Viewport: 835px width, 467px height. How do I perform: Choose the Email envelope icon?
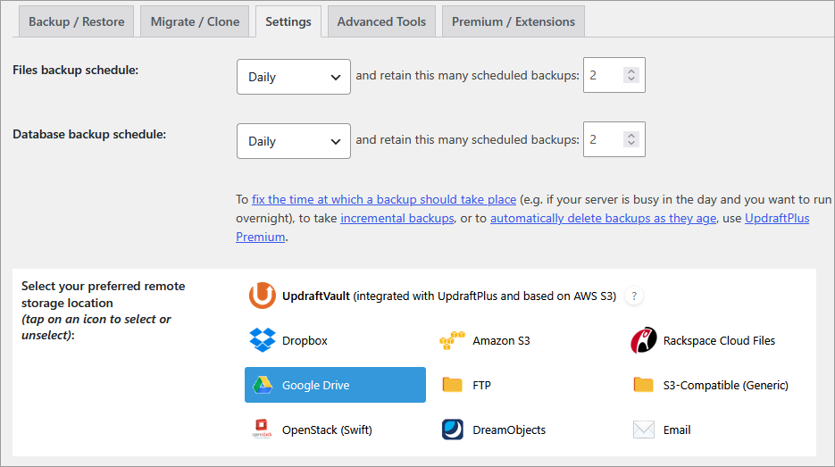coord(643,429)
